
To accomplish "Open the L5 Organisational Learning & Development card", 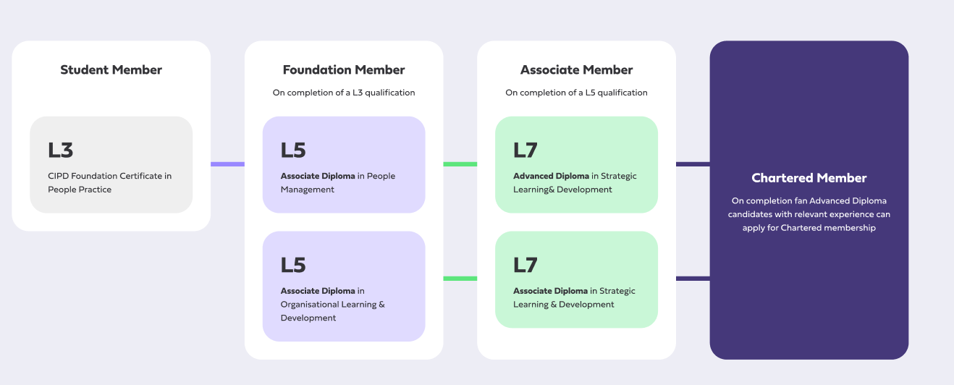I will click(x=344, y=286).
